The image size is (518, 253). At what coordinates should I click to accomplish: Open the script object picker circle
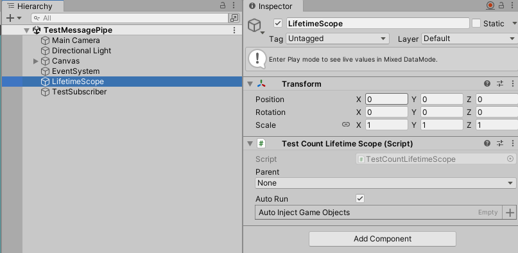[x=510, y=159]
